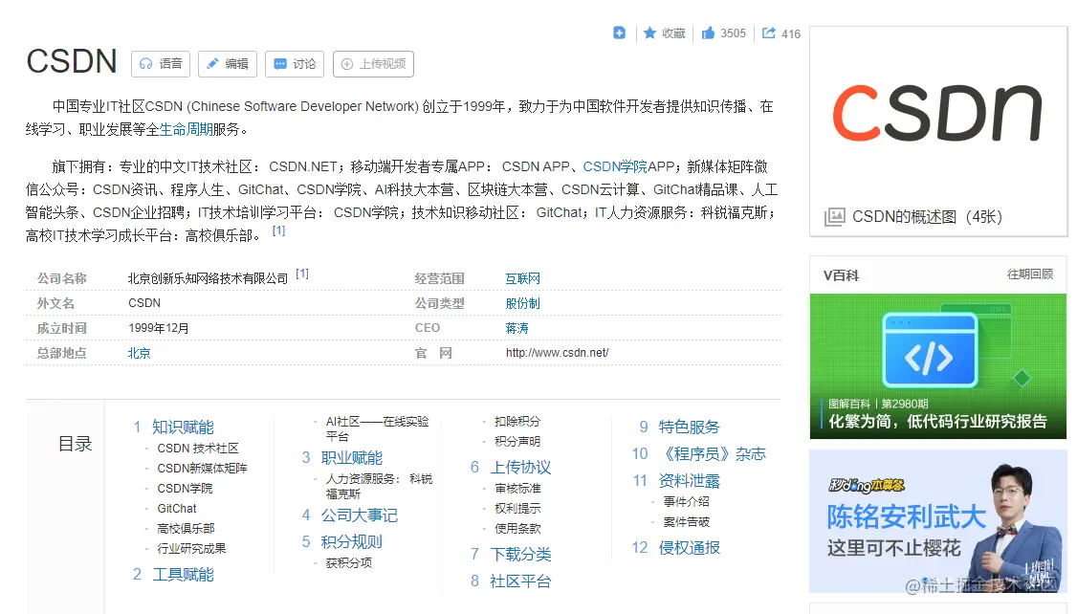
Task: Like the entry via thumbs-up 3505
Action: point(723,33)
